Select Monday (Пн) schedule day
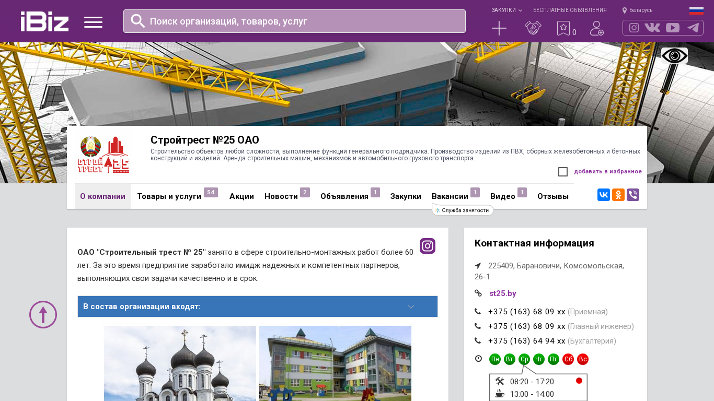The height and width of the screenshot is (401, 714). pyautogui.click(x=495, y=359)
